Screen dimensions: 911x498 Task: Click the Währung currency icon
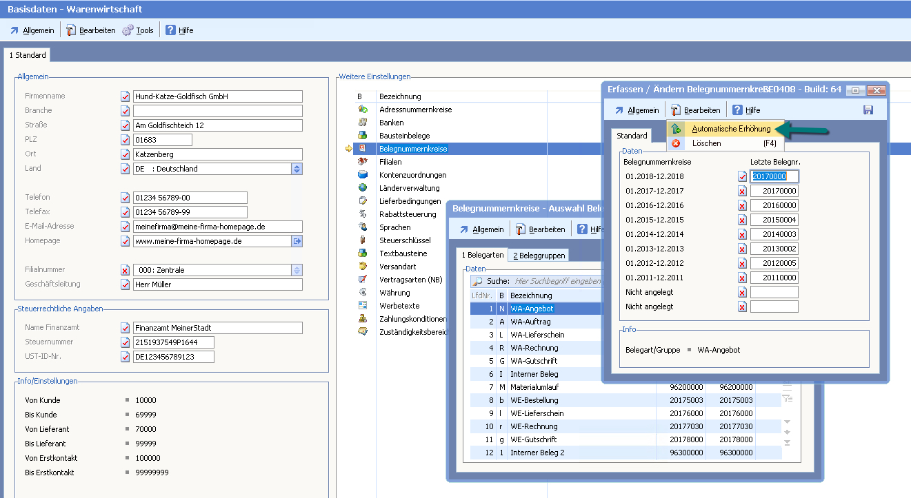(x=363, y=293)
